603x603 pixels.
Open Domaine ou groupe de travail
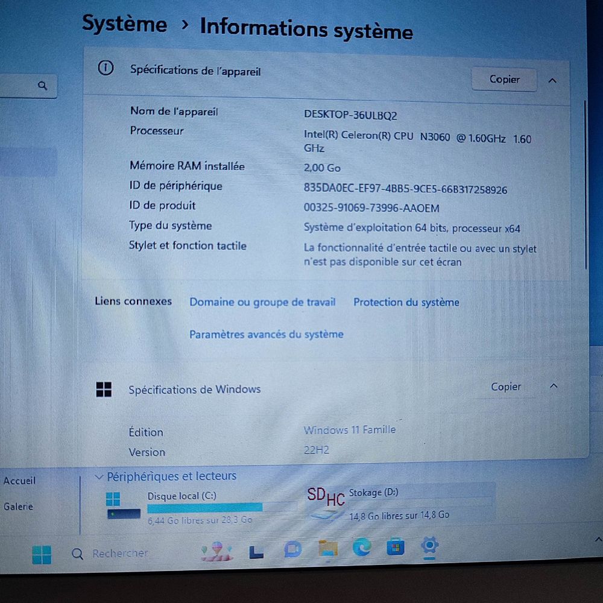pos(262,302)
